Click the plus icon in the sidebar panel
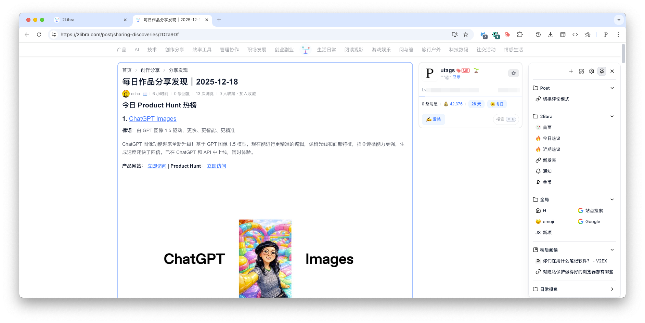The width and height of the screenshot is (645, 323). [x=571, y=71]
